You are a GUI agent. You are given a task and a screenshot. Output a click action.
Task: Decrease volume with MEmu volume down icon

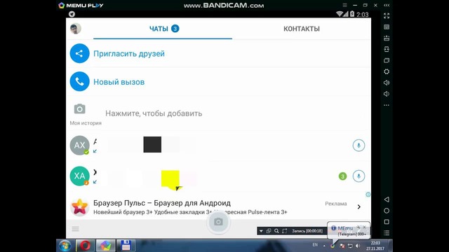point(387,94)
